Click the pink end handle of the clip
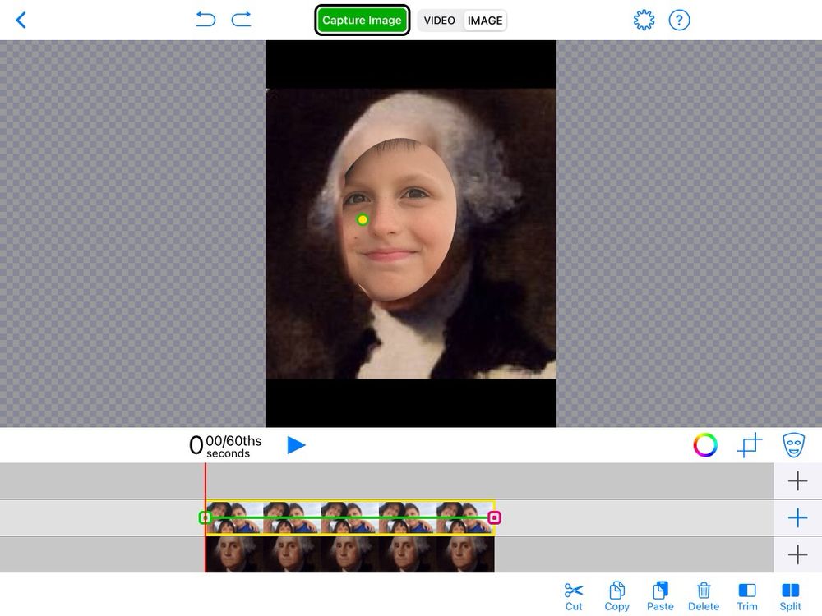This screenshot has width=822, height=616. [x=494, y=518]
